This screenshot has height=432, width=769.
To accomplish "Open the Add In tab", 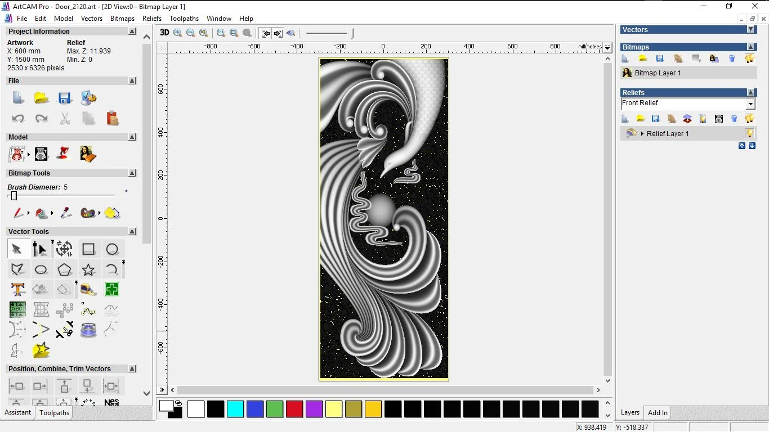I will coord(658,413).
